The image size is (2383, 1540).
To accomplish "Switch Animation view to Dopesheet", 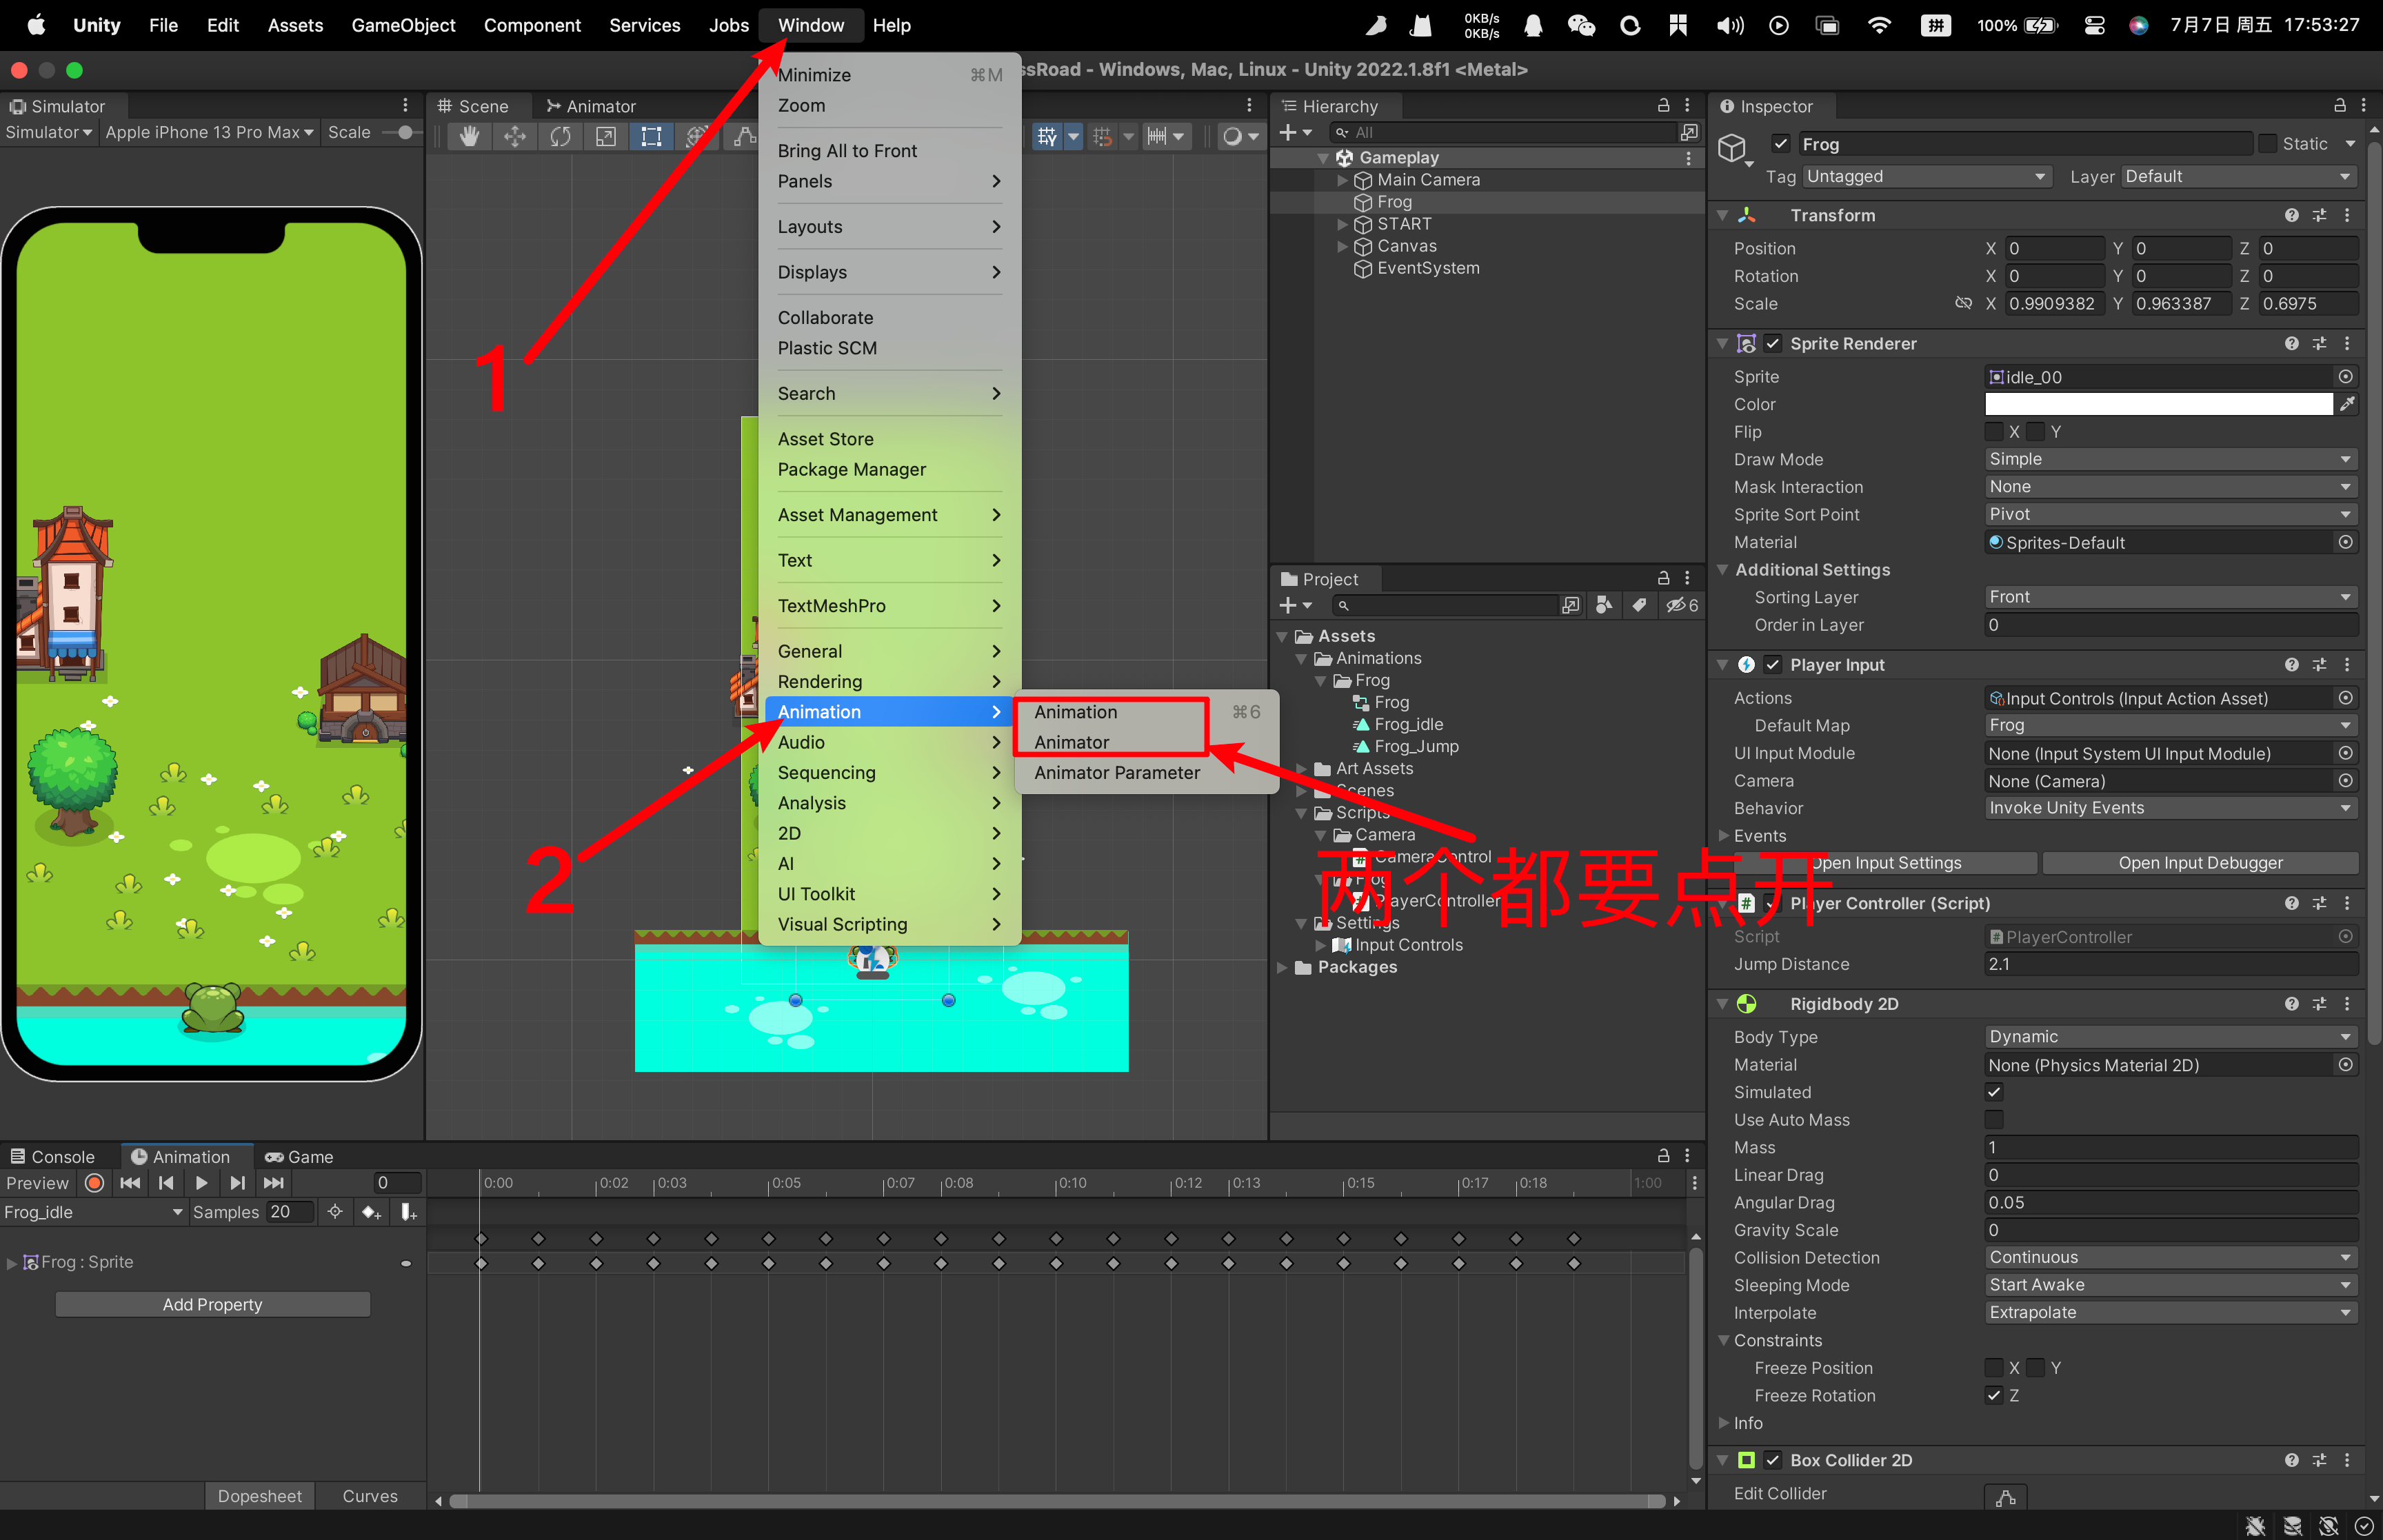I will point(260,1496).
